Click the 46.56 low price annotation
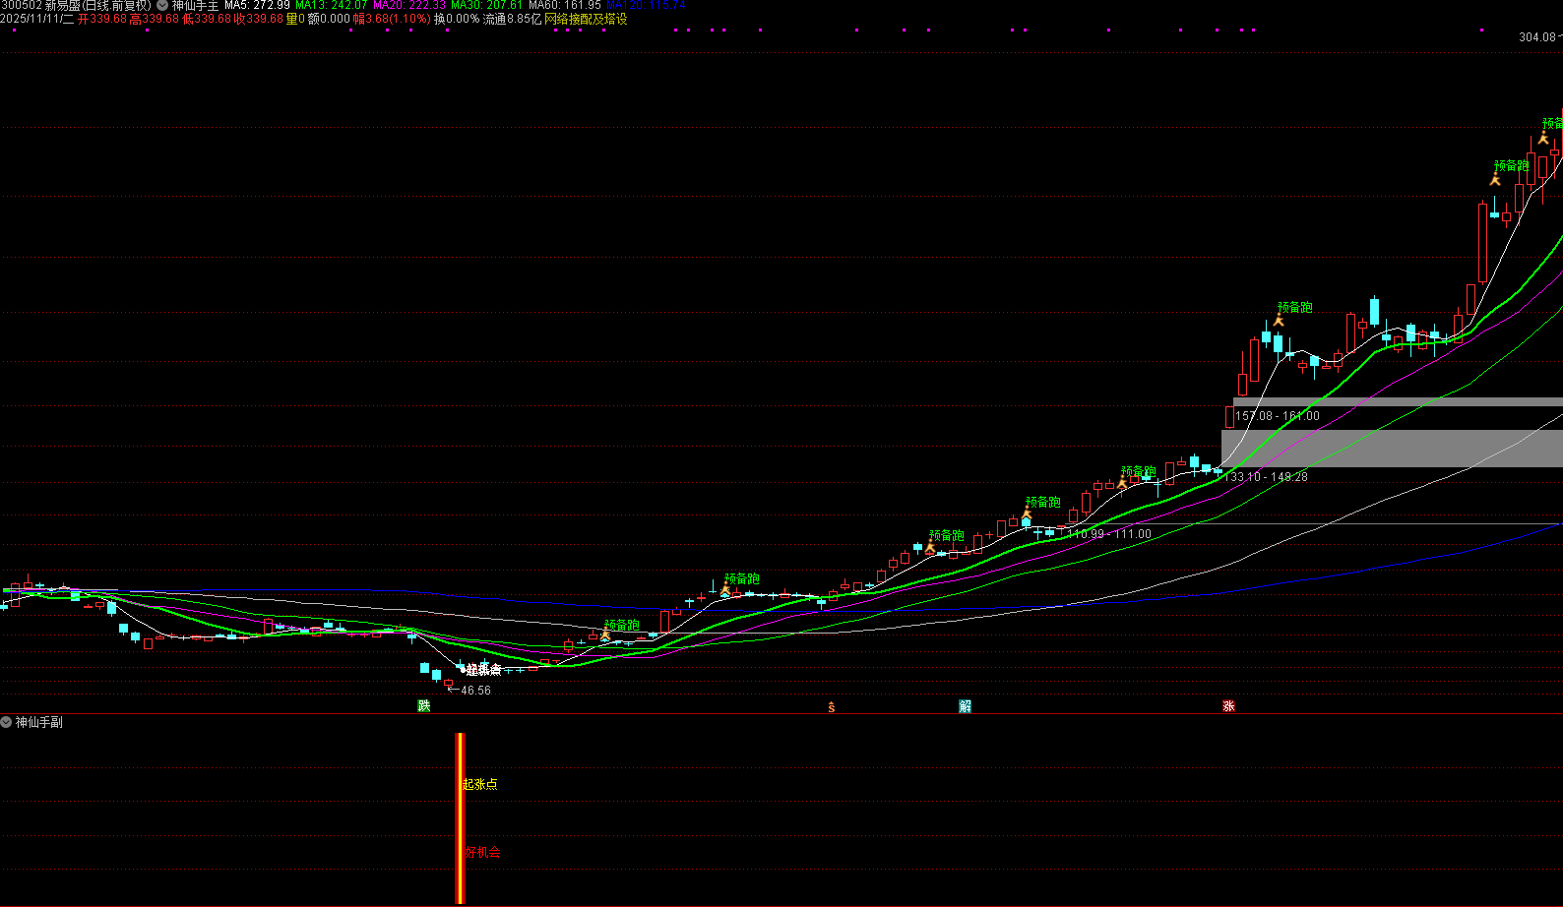 (475, 691)
